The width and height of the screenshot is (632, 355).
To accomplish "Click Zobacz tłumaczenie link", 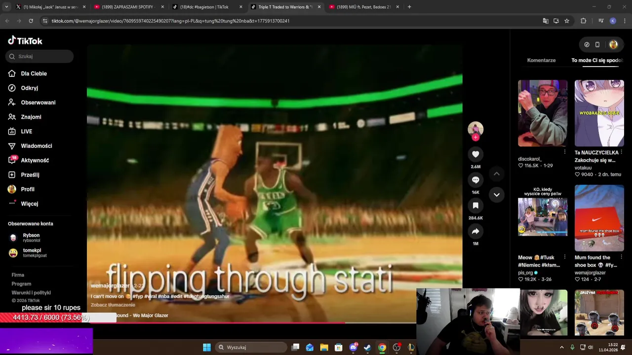I will [x=113, y=305].
